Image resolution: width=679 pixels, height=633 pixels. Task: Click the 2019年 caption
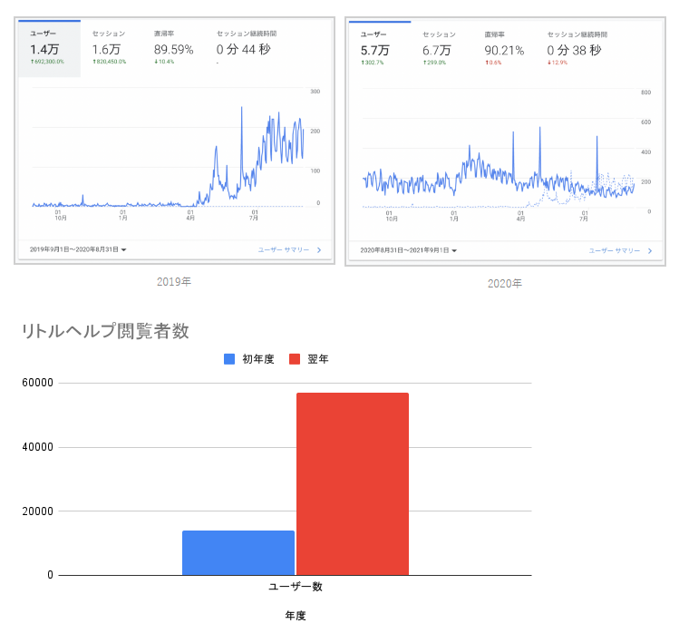point(174,282)
